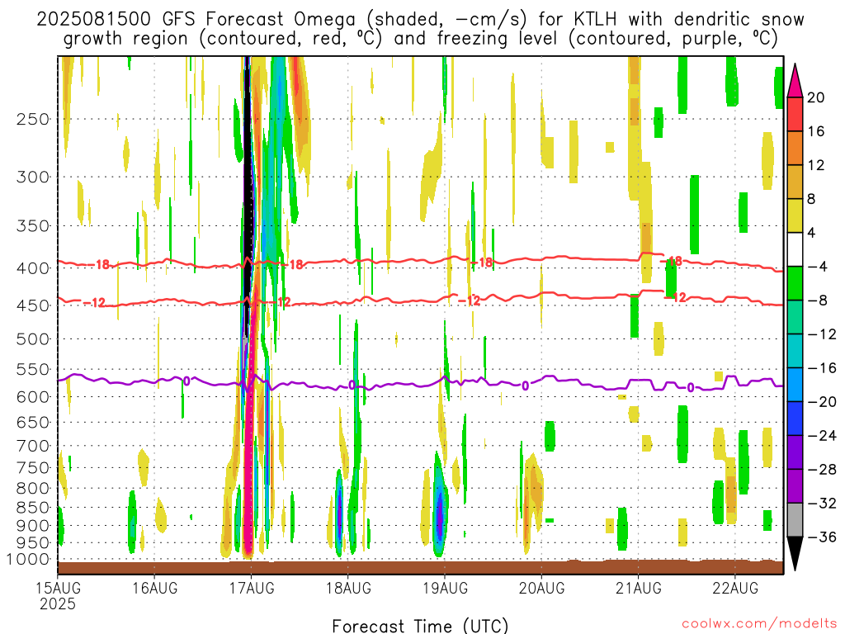This screenshot has height=634, width=845.
Task: Click the 19AUG date label
Action: pos(445,587)
